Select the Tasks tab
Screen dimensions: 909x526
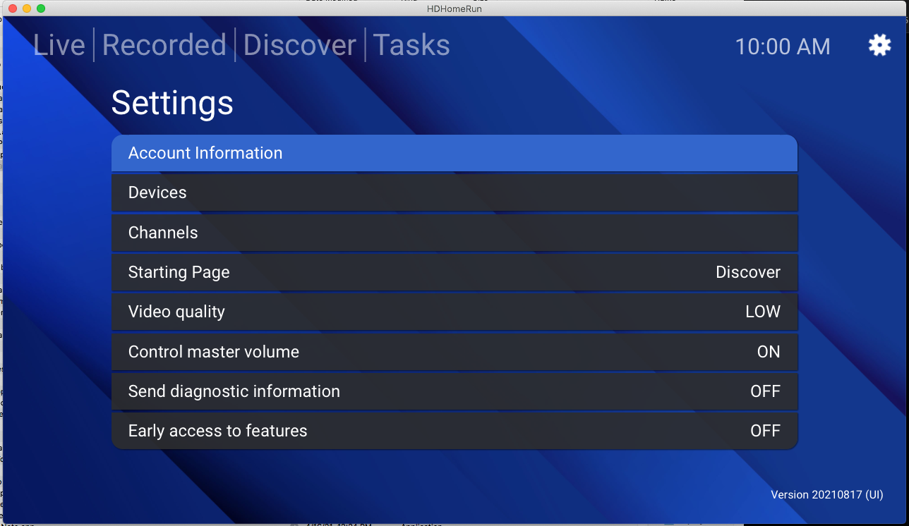click(411, 45)
